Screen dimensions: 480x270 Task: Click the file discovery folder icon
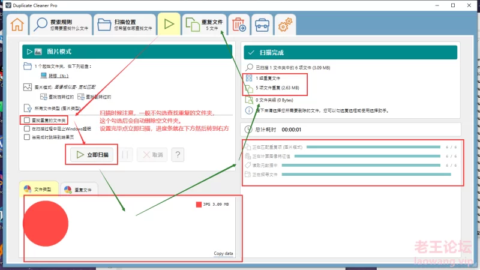pos(248,174)
